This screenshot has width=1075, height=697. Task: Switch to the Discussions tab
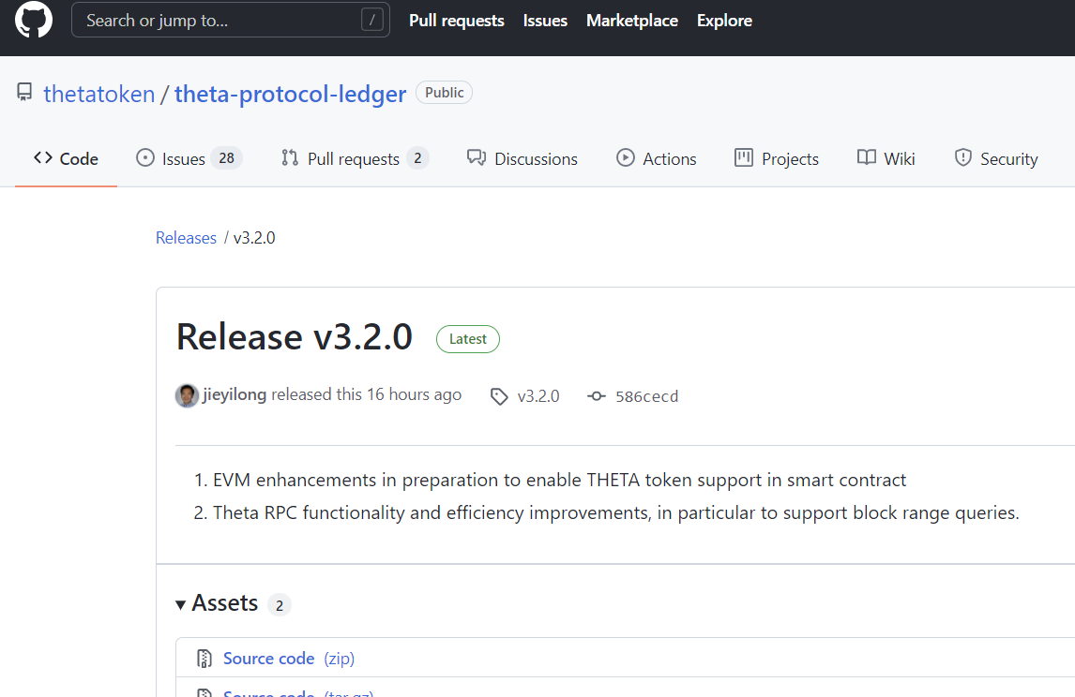click(x=522, y=159)
